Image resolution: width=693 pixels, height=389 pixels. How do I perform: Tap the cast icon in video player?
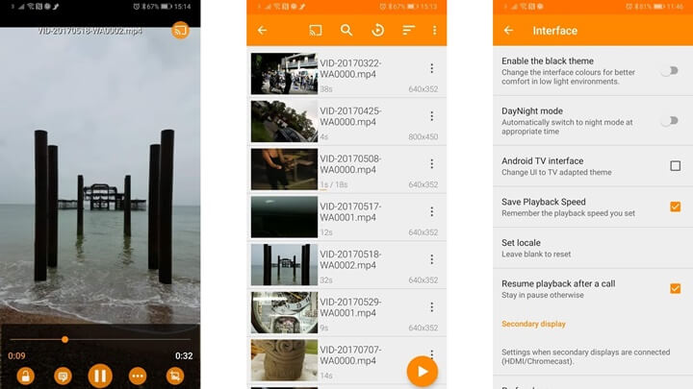180,31
